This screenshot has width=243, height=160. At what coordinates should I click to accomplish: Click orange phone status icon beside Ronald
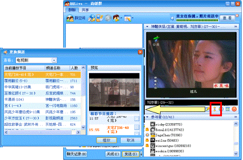[x=147, y=129]
